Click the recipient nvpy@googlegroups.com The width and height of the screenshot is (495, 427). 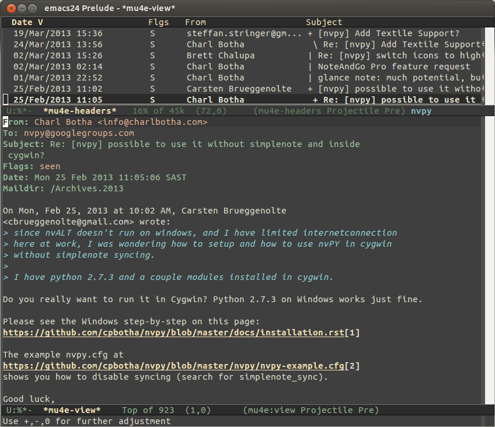point(79,133)
